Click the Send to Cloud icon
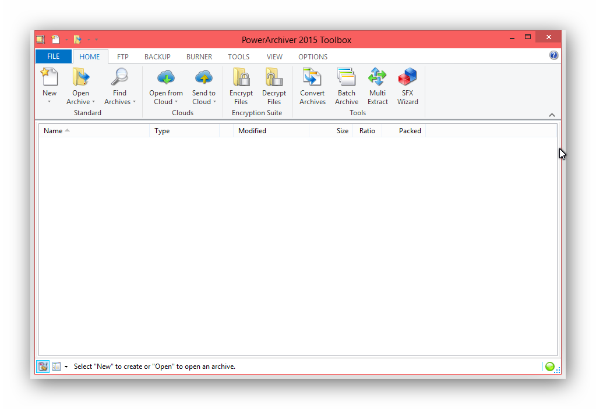Screen dimensions: 596x409 point(204,77)
